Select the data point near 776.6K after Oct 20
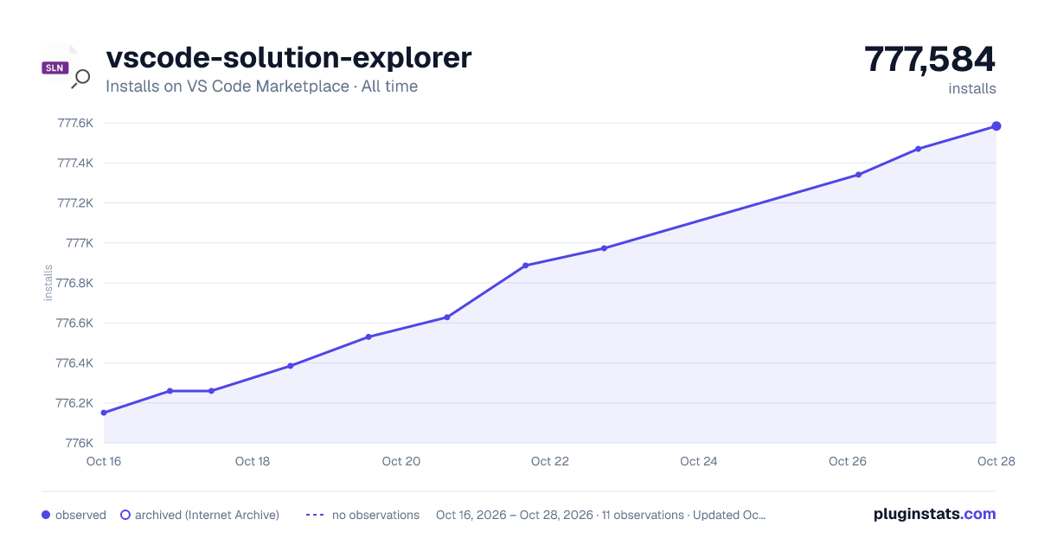Image resolution: width=1038 pixels, height=545 pixels. [x=447, y=317]
